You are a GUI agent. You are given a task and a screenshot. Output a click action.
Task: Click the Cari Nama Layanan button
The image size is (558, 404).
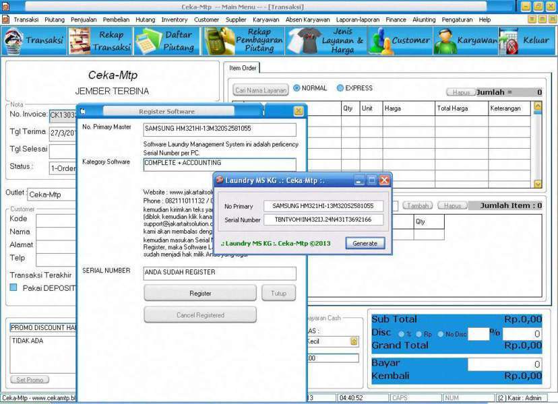tap(261, 90)
